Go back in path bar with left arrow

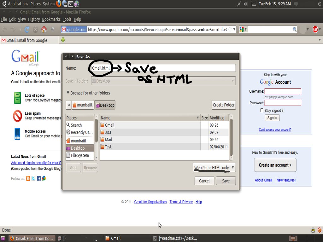pyautogui.click(x=68, y=105)
